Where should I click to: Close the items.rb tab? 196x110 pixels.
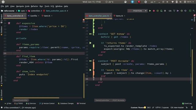[125, 16]
